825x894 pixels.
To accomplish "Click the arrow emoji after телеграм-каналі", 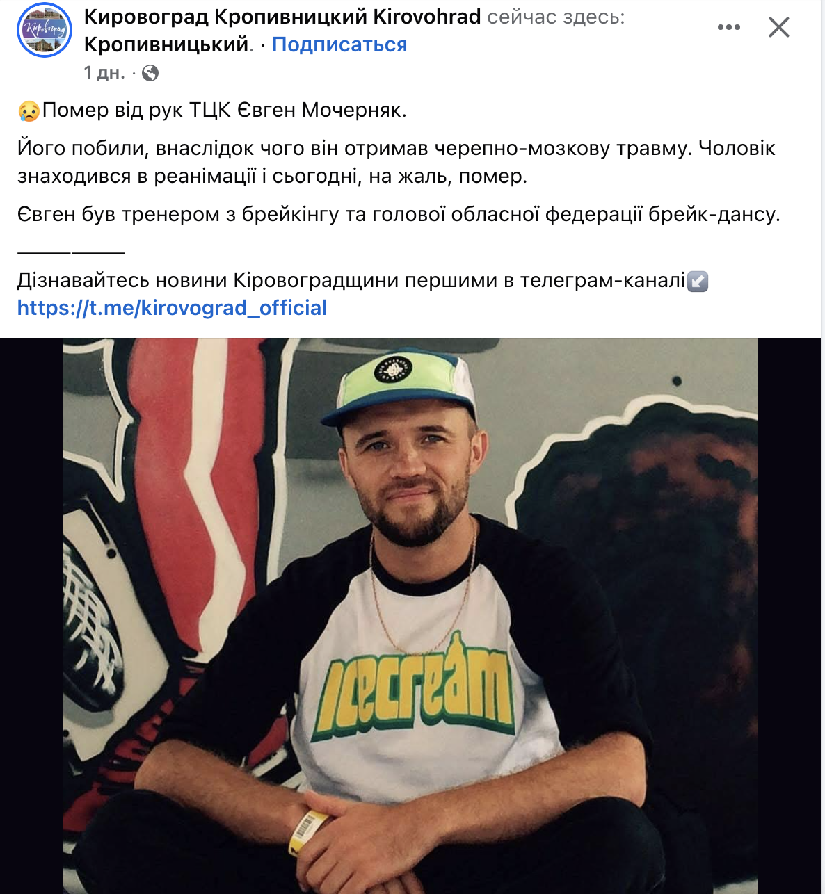I will tap(698, 281).
